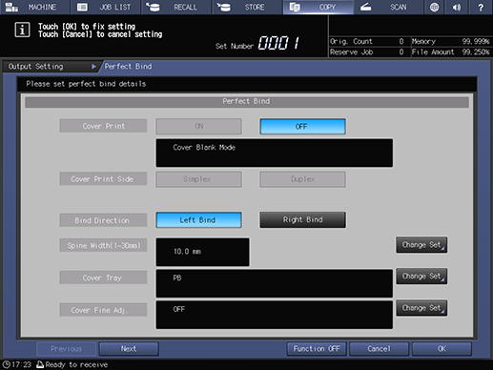Click the Cover Print label

(x=103, y=126)
